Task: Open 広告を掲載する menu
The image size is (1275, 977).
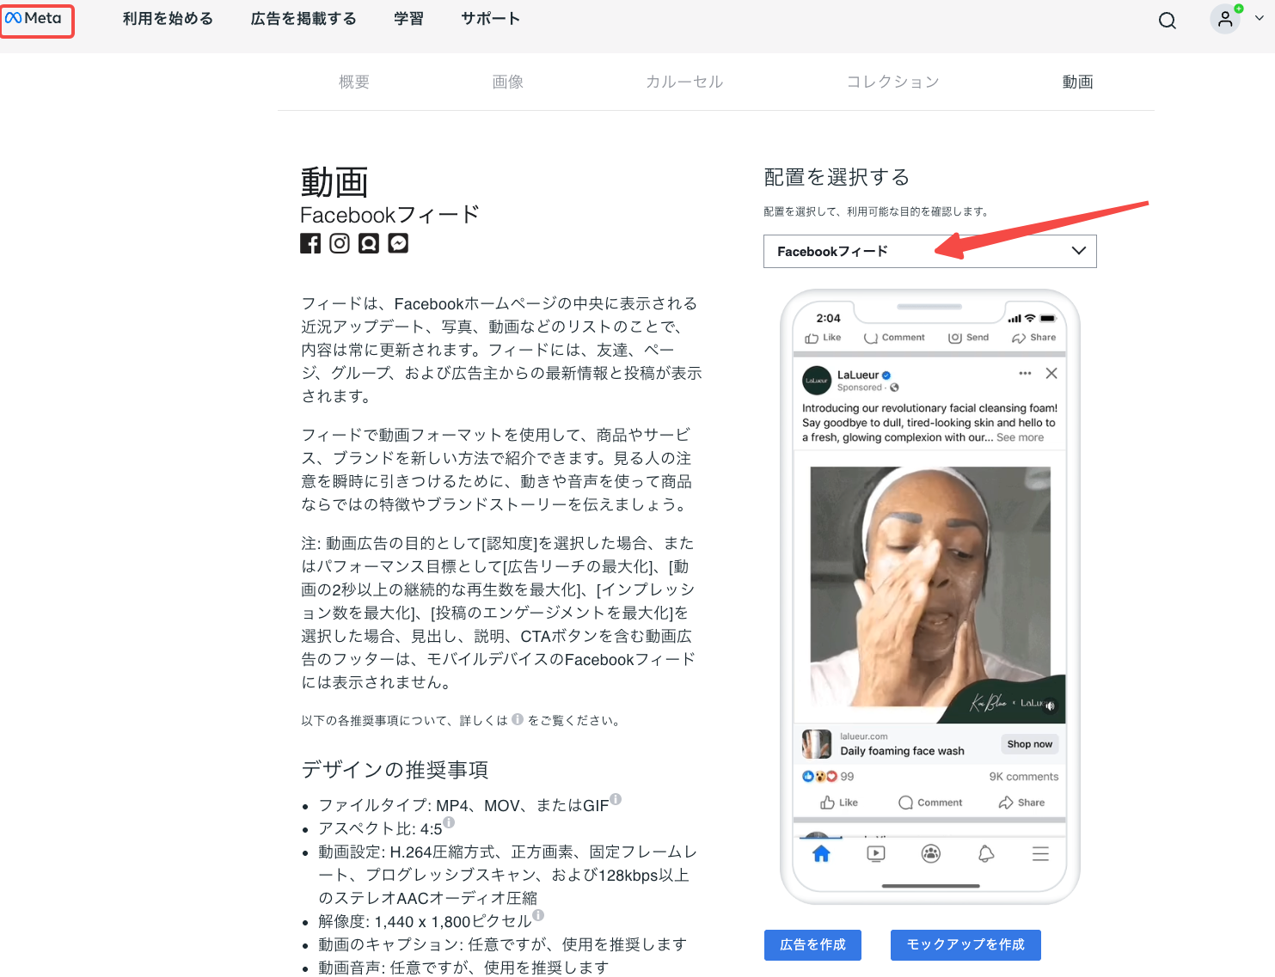Action: 303,19
